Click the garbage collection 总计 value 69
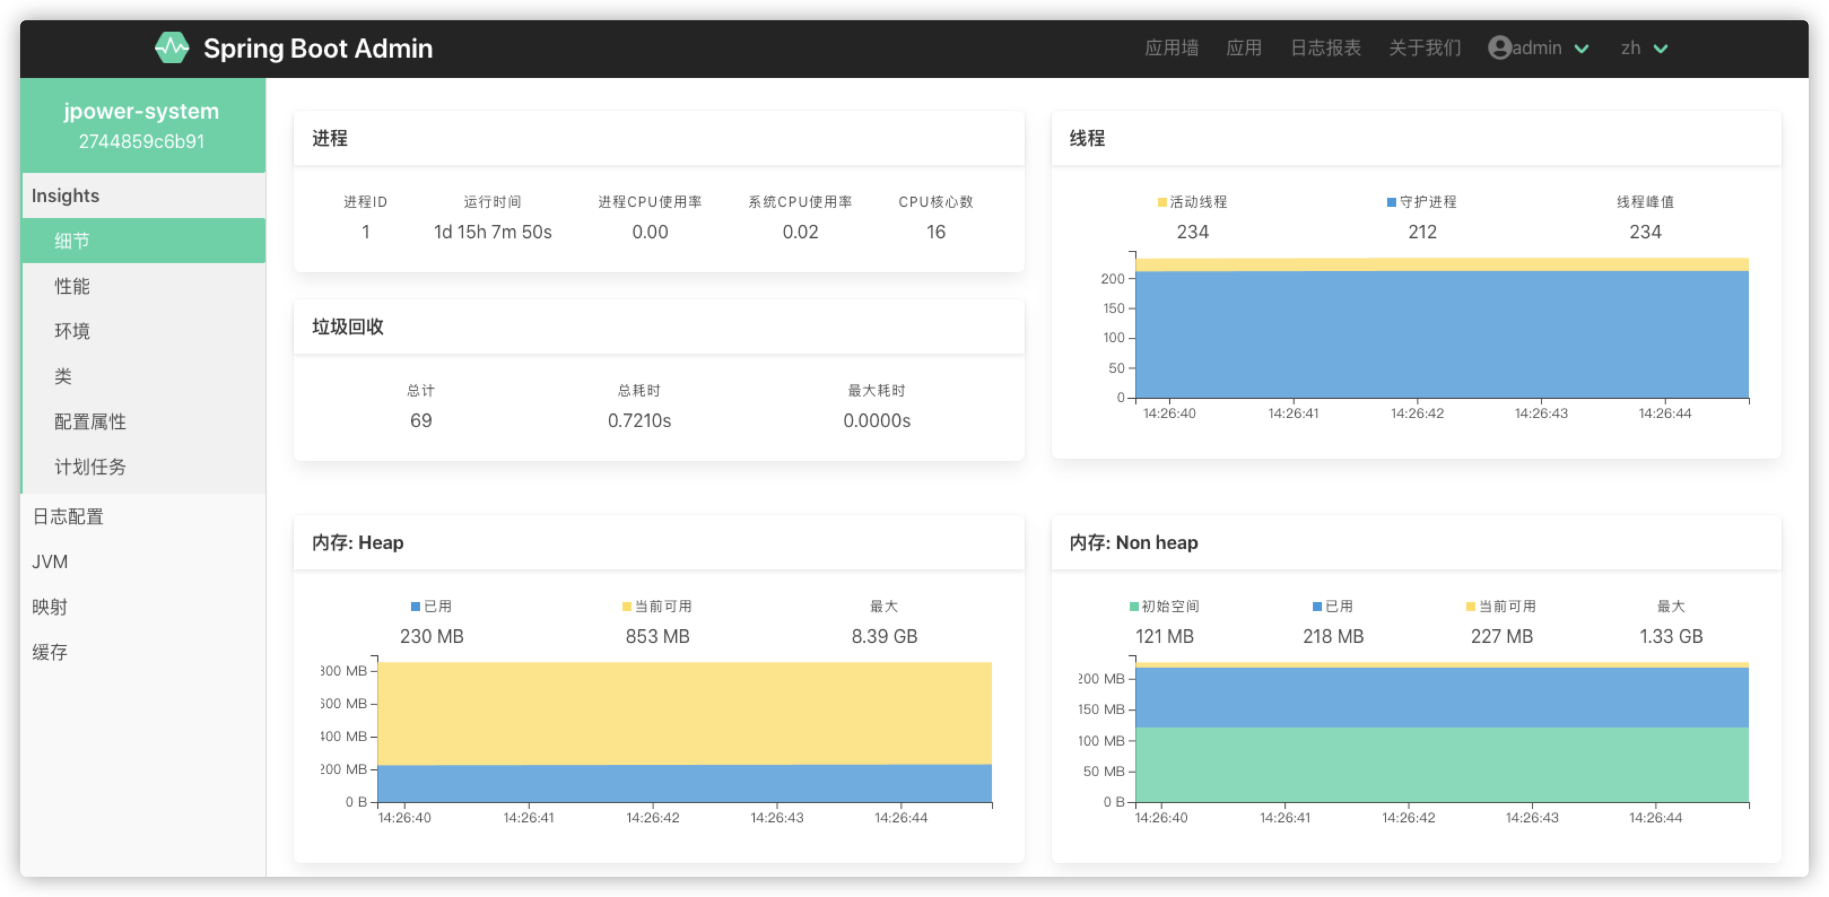 pyautogui.click(x=421, y=420)
